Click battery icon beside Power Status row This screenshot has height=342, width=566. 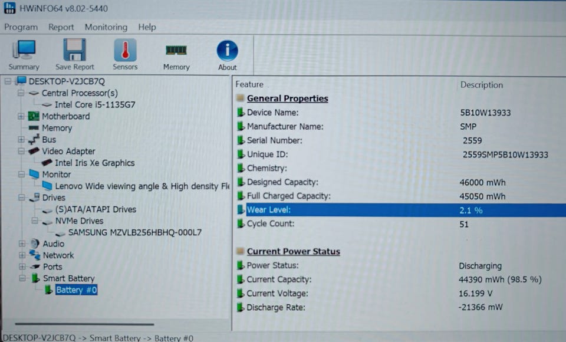click(x=241, y=265)
